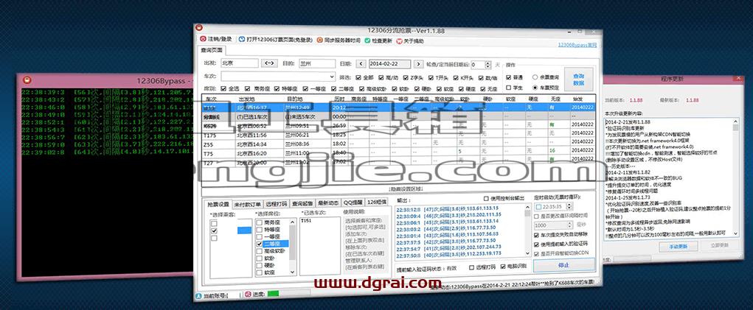This screenshot has width=753, height=310.
Task: Switch to the 远程打码 tab
Action: pos(277,204)
